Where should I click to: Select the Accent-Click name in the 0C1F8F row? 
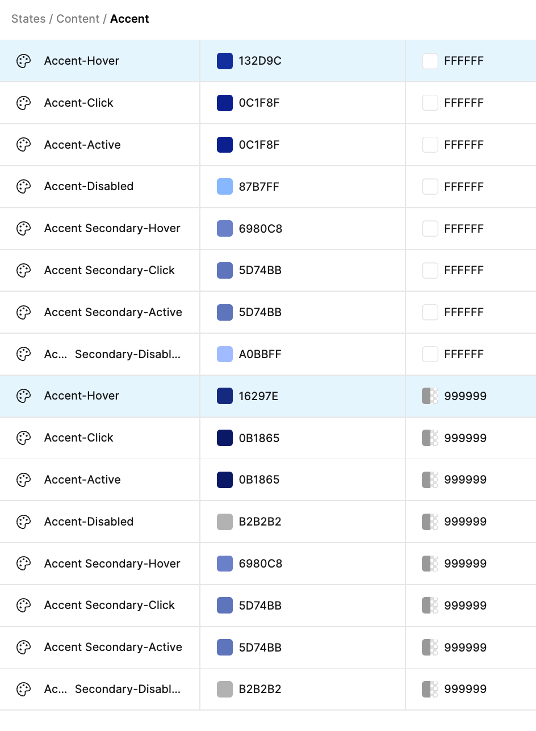pyautogui.click(x=79, y=103)
